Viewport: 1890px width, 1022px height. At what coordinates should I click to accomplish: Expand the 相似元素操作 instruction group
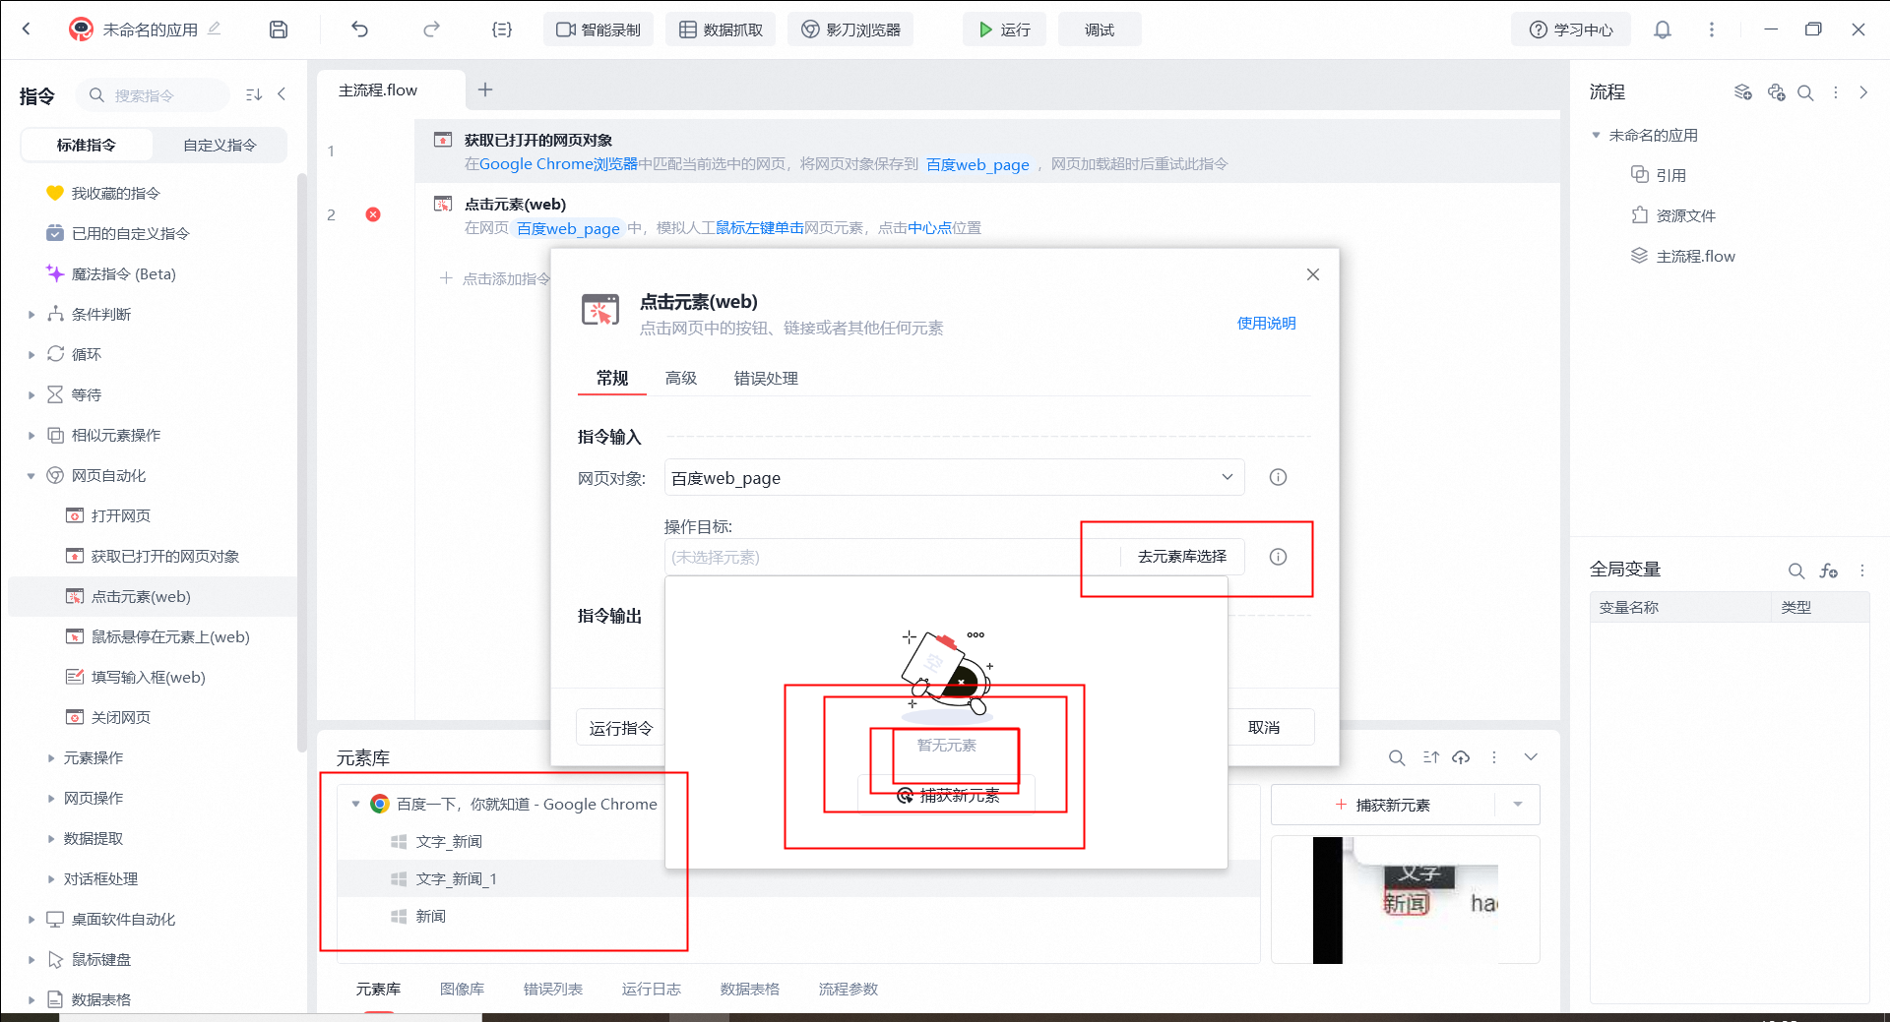(x=31, y=436)
